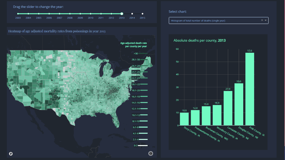Click the Story County bar labeled 10.0
Viewport: 285px width, 160px height.
[184, 119]
